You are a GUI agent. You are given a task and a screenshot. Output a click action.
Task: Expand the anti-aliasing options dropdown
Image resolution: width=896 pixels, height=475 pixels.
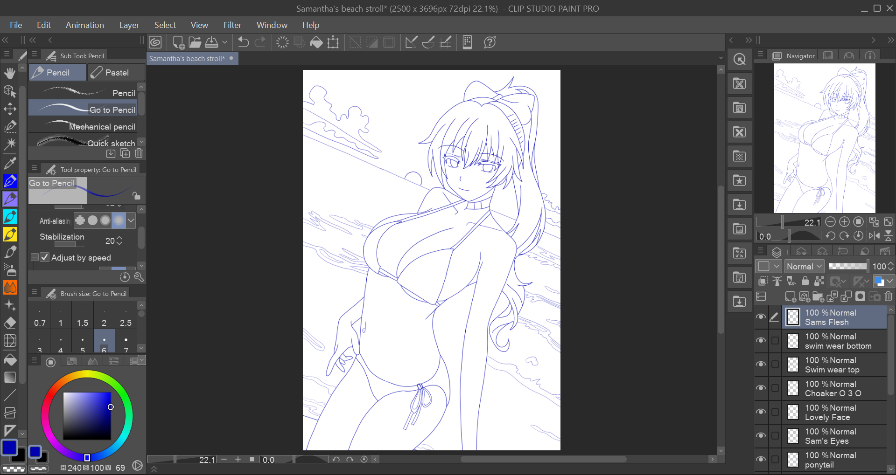(x=131, y=220)
